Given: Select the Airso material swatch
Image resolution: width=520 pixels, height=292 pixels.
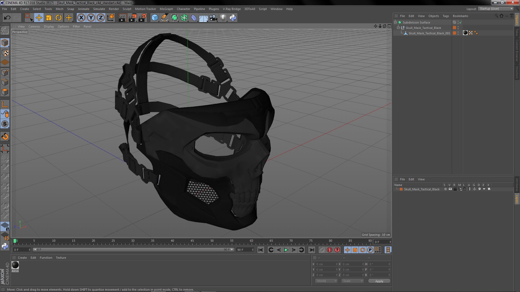Looking at the screenshot, I should tap(15, 265).
